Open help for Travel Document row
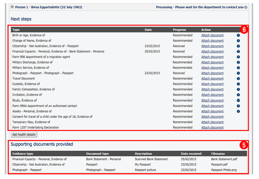 click(238, 79)
